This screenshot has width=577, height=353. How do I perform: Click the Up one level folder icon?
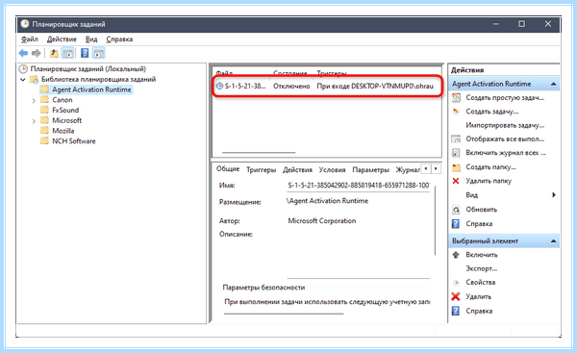pyautogui.click(x=54, y=53)
